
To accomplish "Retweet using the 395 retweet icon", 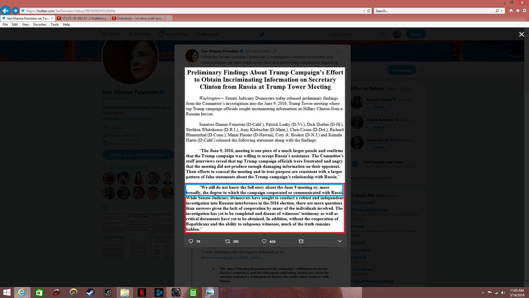I will (227, 241).
